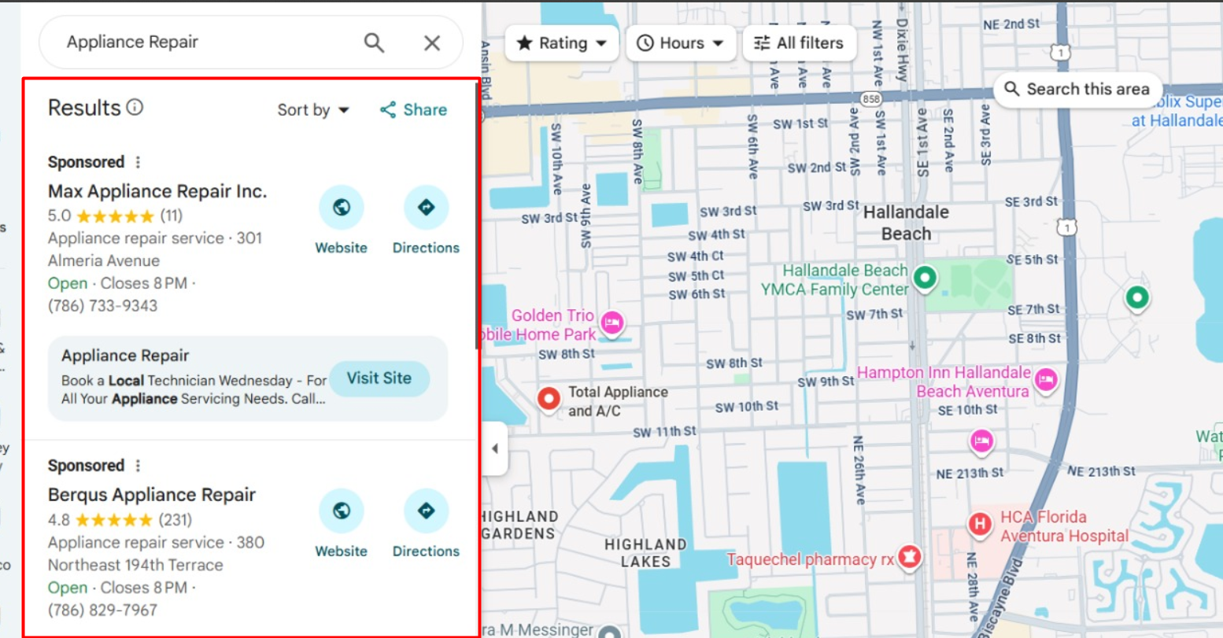
Task: Open the Hours filter dropdown
Action: pos(681,43)
